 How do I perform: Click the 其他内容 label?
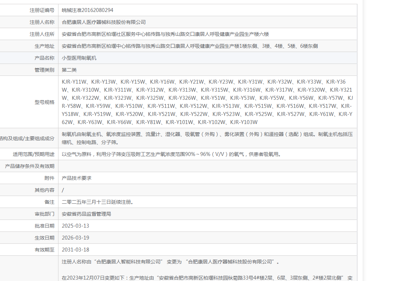pyautogui.click(x=44, y=190)
